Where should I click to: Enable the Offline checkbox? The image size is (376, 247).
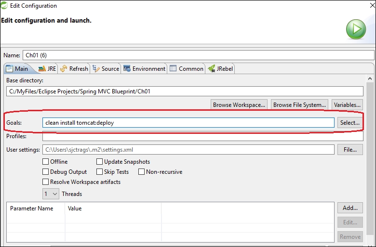point(46,162)
